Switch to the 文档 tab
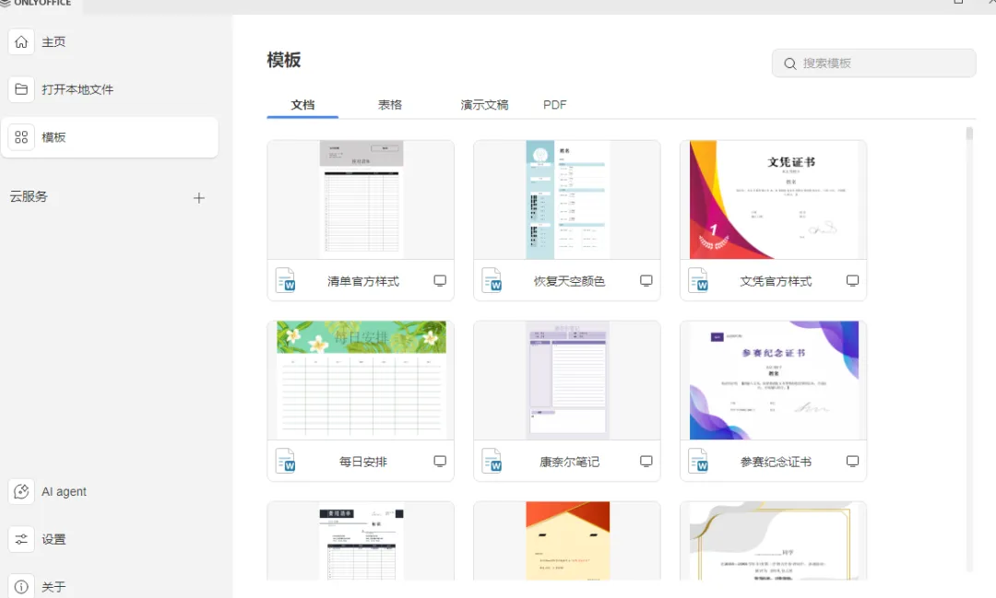 (302, 105)
